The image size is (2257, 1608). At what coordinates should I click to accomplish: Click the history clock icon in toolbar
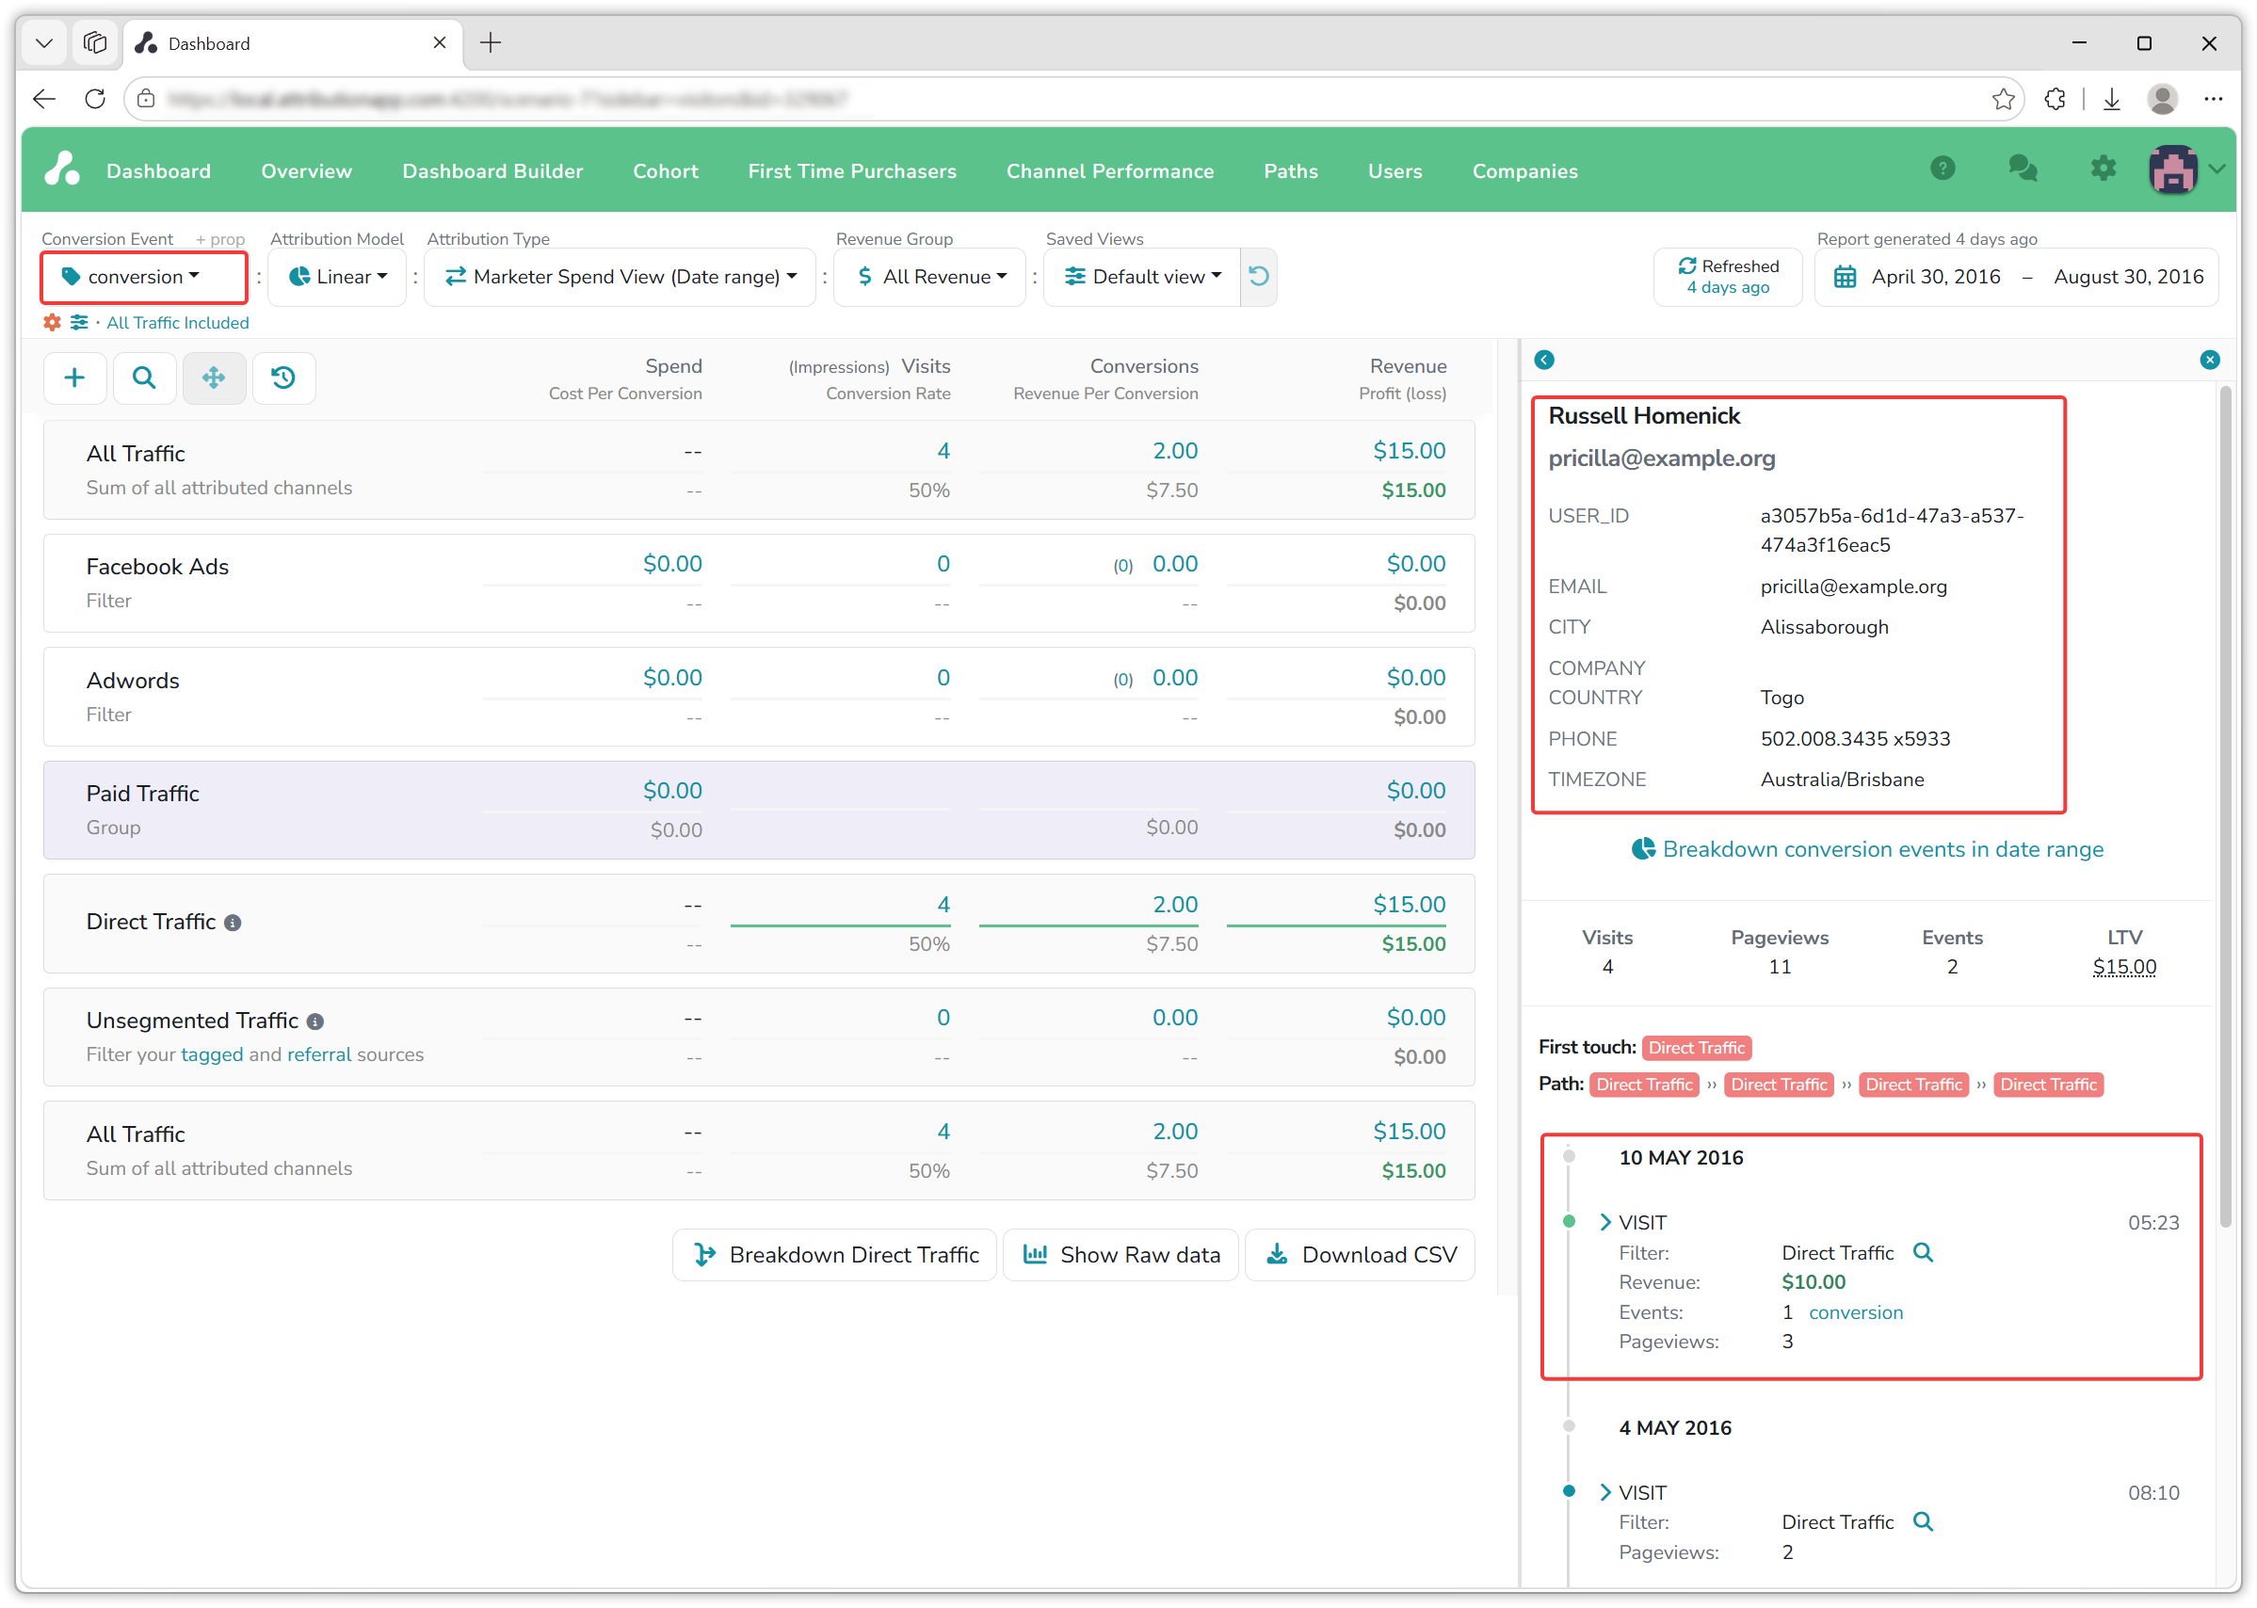[x=283, y=378]
